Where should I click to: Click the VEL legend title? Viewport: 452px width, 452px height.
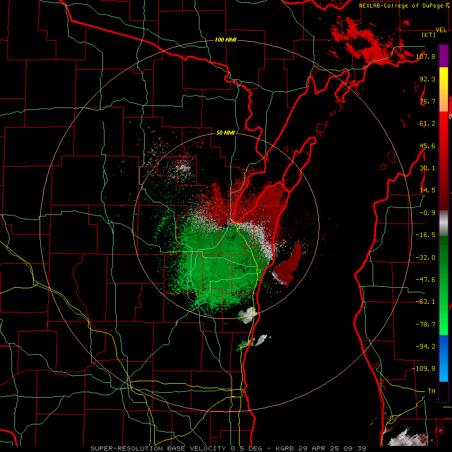click(x=441, y=30)
